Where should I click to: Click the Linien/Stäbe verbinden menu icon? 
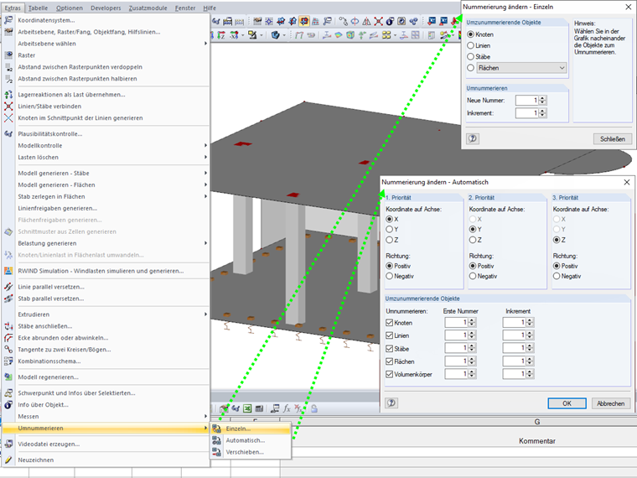point(8,107)
